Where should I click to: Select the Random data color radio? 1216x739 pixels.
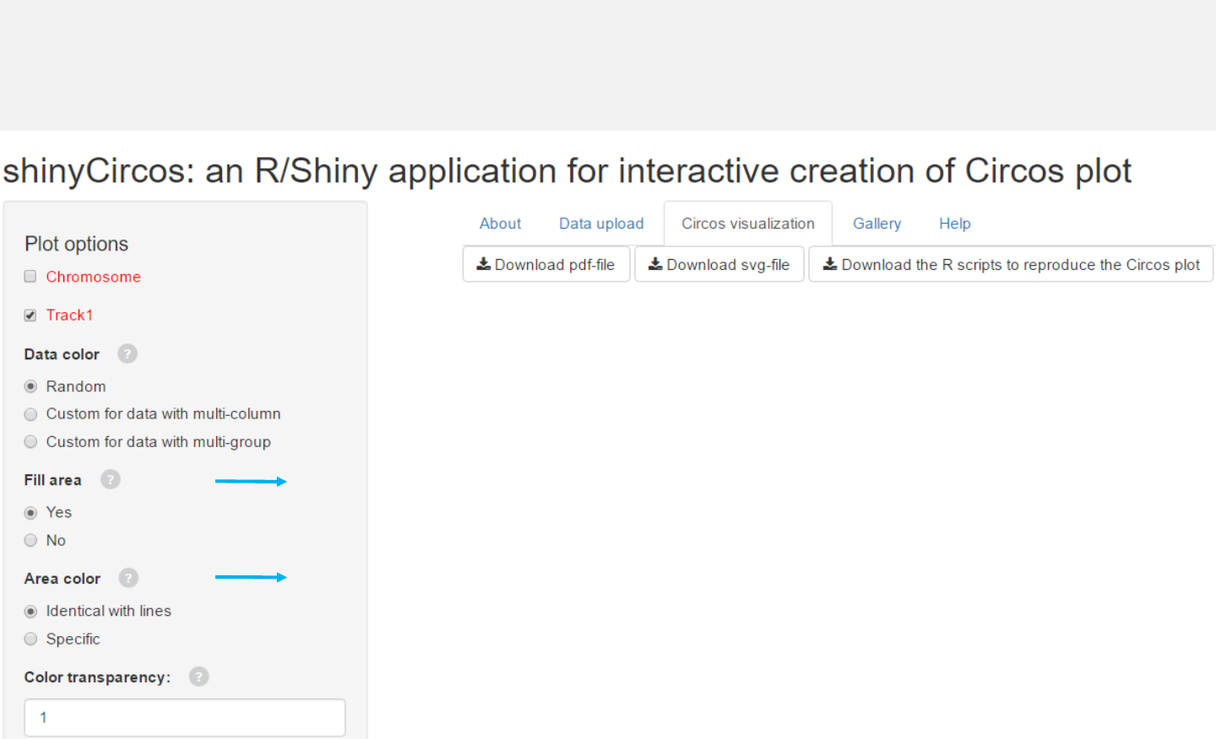tap(30, 386)
